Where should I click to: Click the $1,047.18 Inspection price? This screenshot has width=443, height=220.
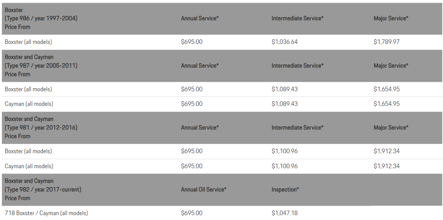(x=285, y=213)
